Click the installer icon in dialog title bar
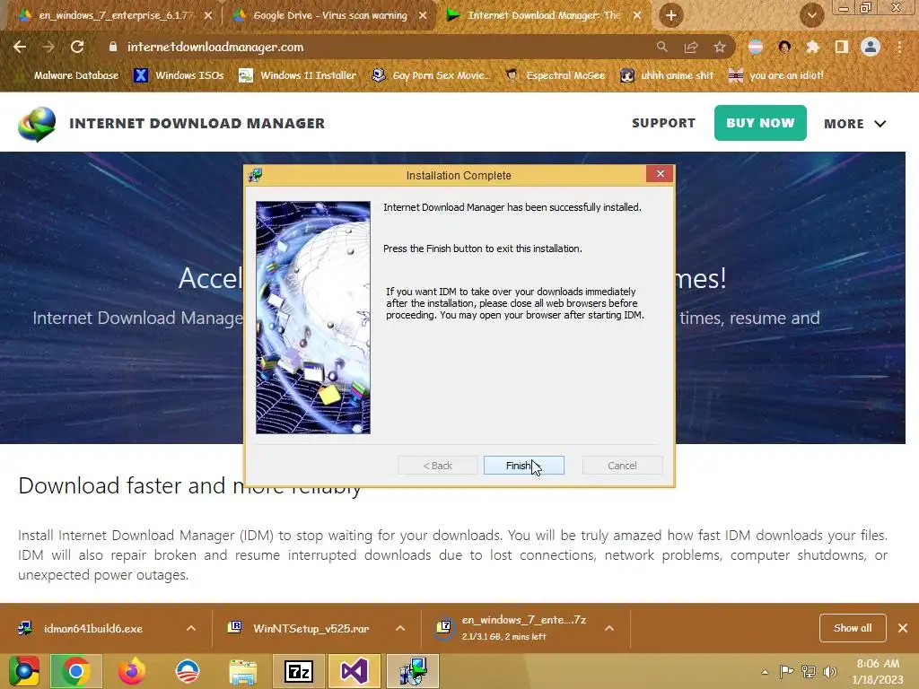Viewport: 919px width, 689px height. 255,175
